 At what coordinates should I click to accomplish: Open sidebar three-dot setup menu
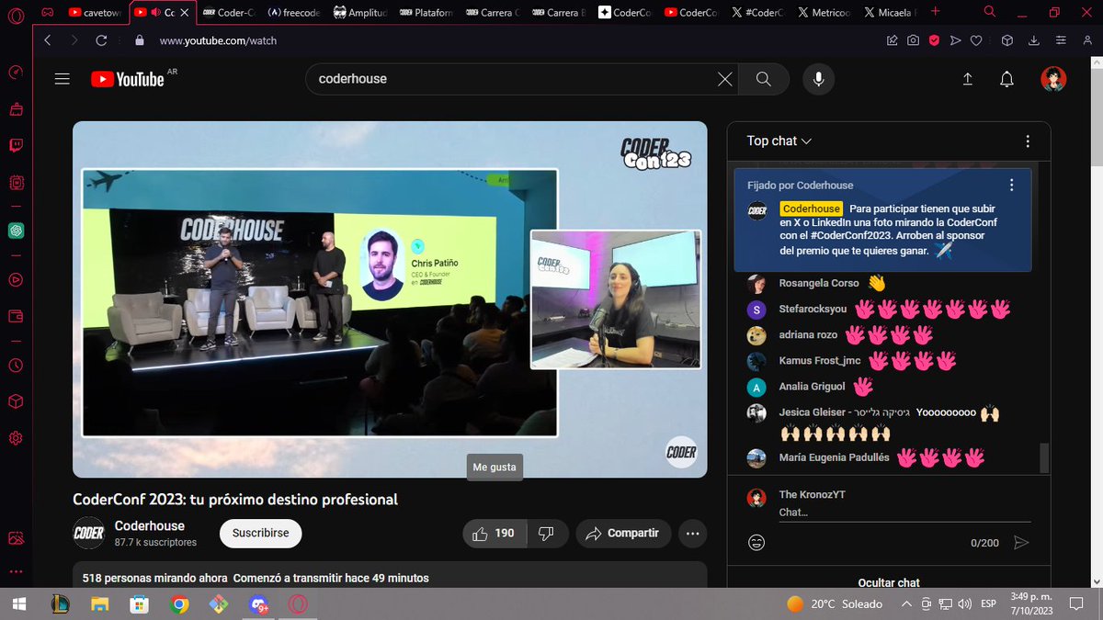[16, 571]
